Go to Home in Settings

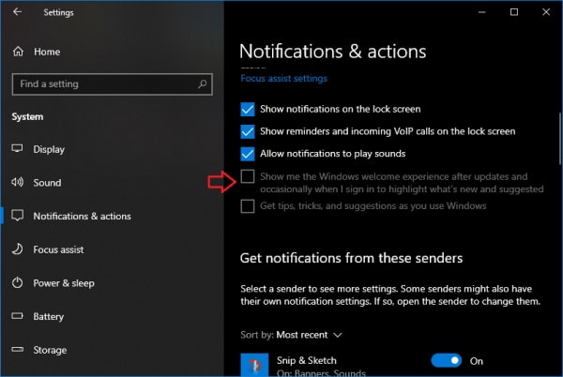pyautogui.click(x=47, y=52)
